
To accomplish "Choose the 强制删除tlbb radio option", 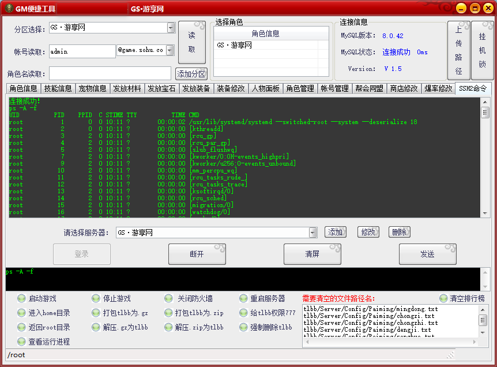I will click(244, 327).
